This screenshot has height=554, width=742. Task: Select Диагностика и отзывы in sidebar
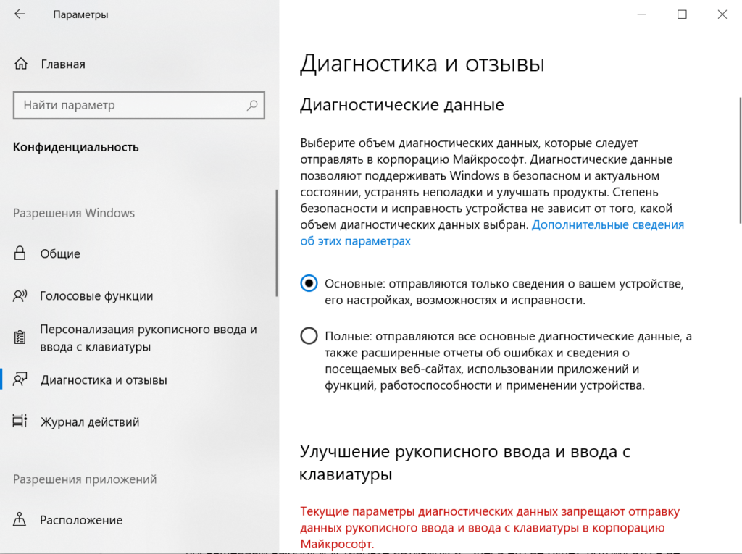click(x=104, y=380)
